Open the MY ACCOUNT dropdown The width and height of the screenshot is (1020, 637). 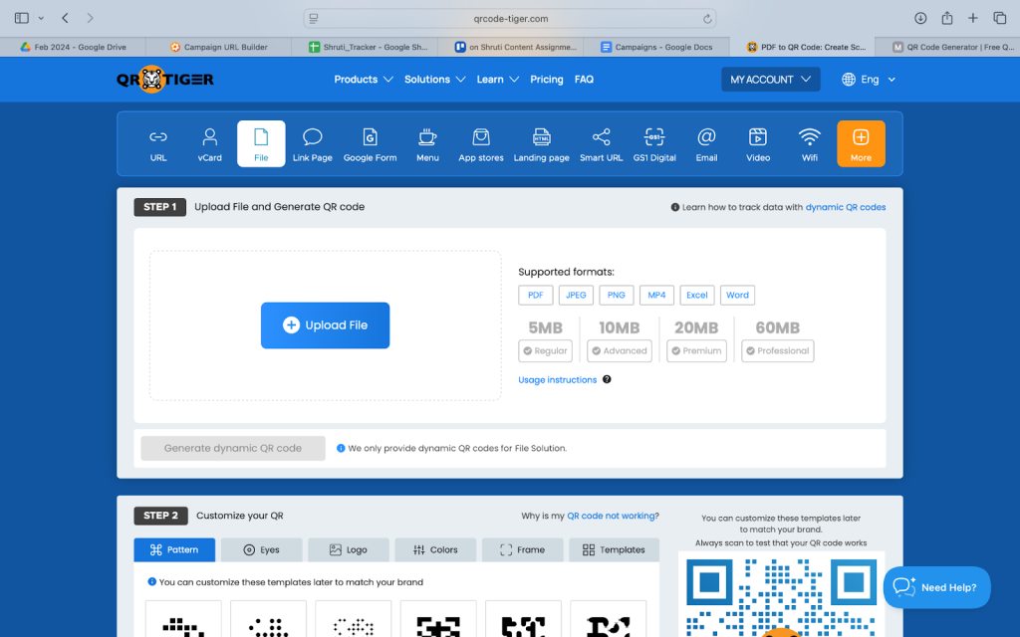[770, 80]
